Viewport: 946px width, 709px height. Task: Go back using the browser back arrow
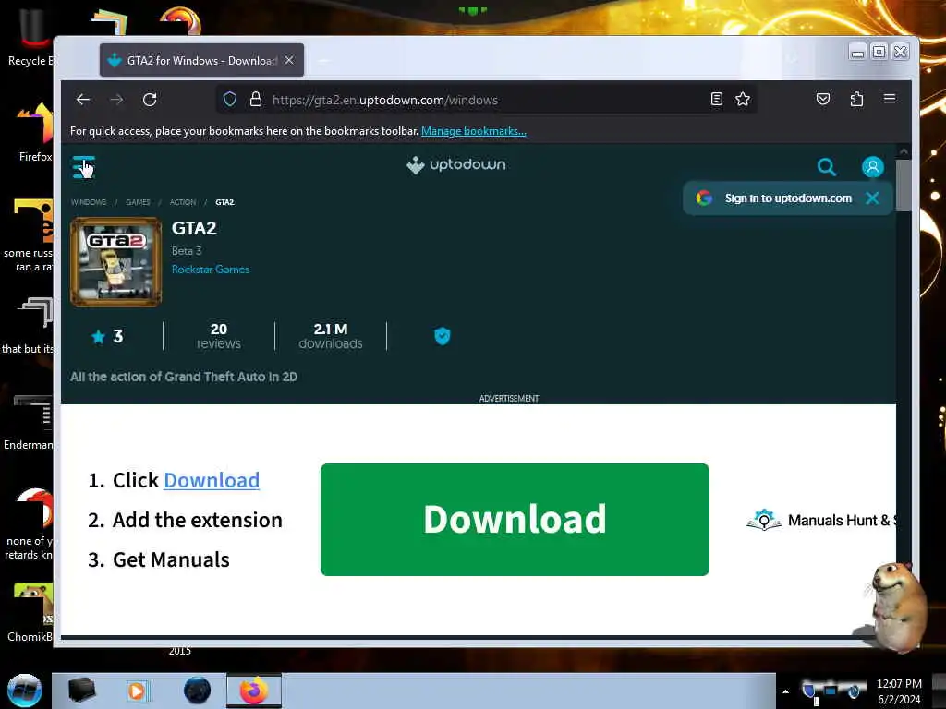(x=83, y=100)
